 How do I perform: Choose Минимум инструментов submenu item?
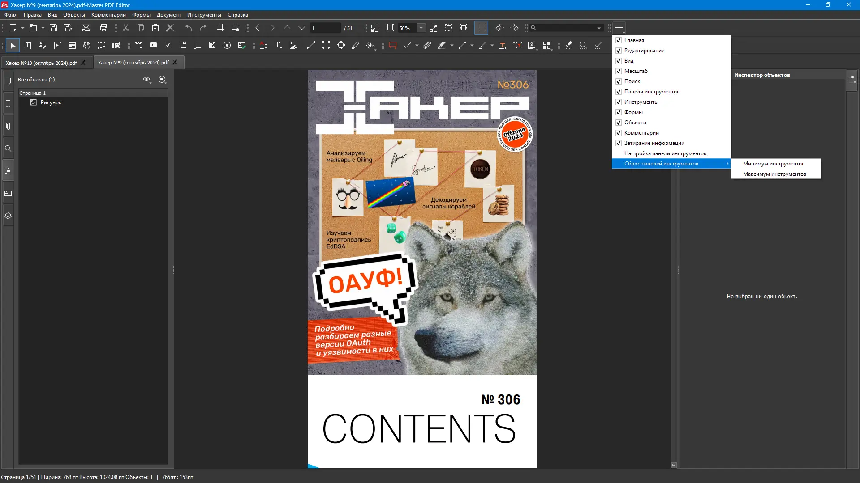tap(774, 164)
